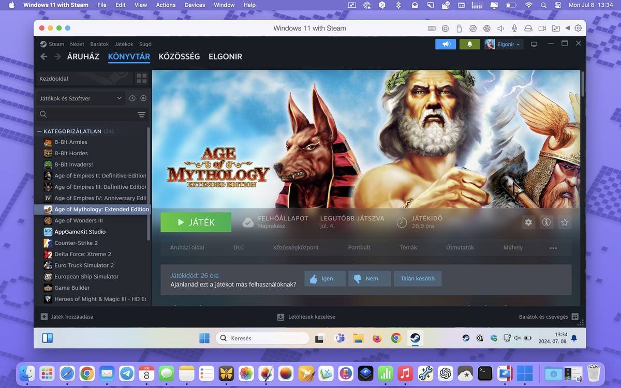Open the Műhely link
621x388 pixels.
tap(513, 247)
